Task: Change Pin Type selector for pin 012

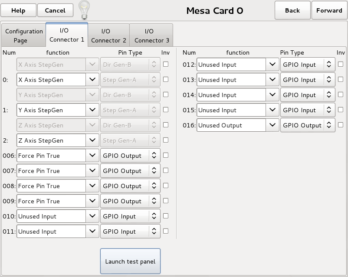Action: [x=308, y=65]
